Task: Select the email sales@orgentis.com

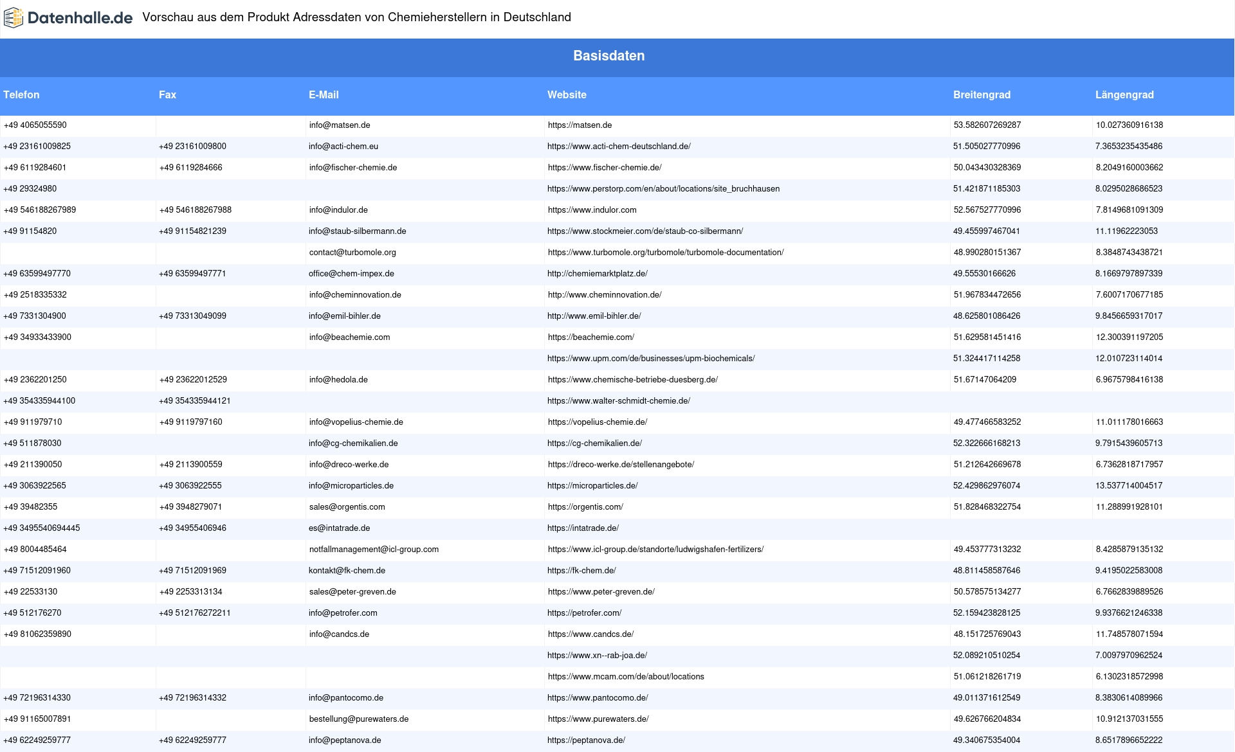Action: pyautogui.click(x=347, y=507)
